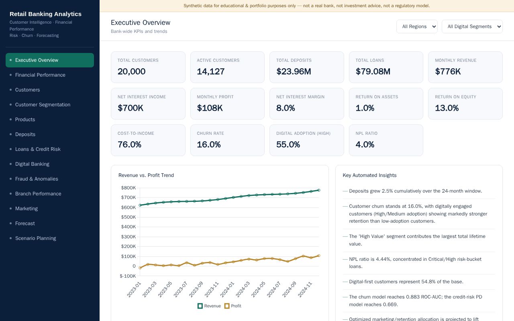
Task: Click the insight about NPL ratio 4.44%
Action: [x=419, y=263]
